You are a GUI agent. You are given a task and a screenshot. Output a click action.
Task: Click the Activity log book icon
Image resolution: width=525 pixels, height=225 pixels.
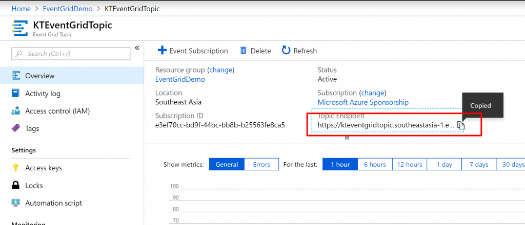point(15,94)
